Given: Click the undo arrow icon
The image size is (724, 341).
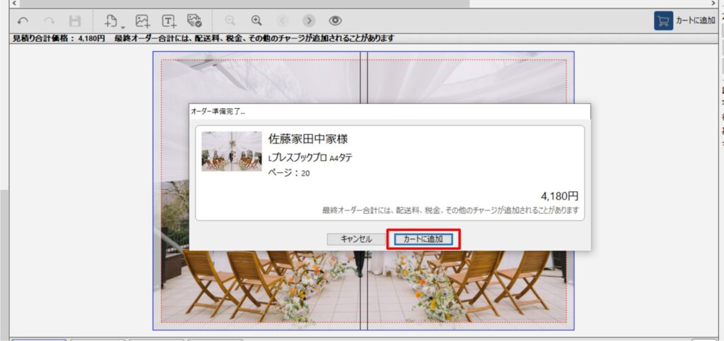Looking at the screenshot, I should (x=23, y=21).
